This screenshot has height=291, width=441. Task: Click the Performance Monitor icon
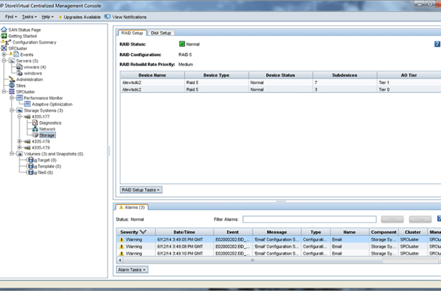pos(19,98)
